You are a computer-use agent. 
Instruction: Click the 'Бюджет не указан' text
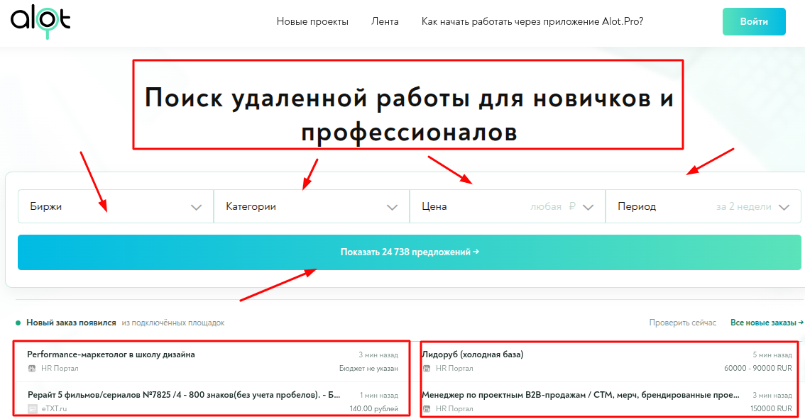pyautogui.click(x=368, y=368)
